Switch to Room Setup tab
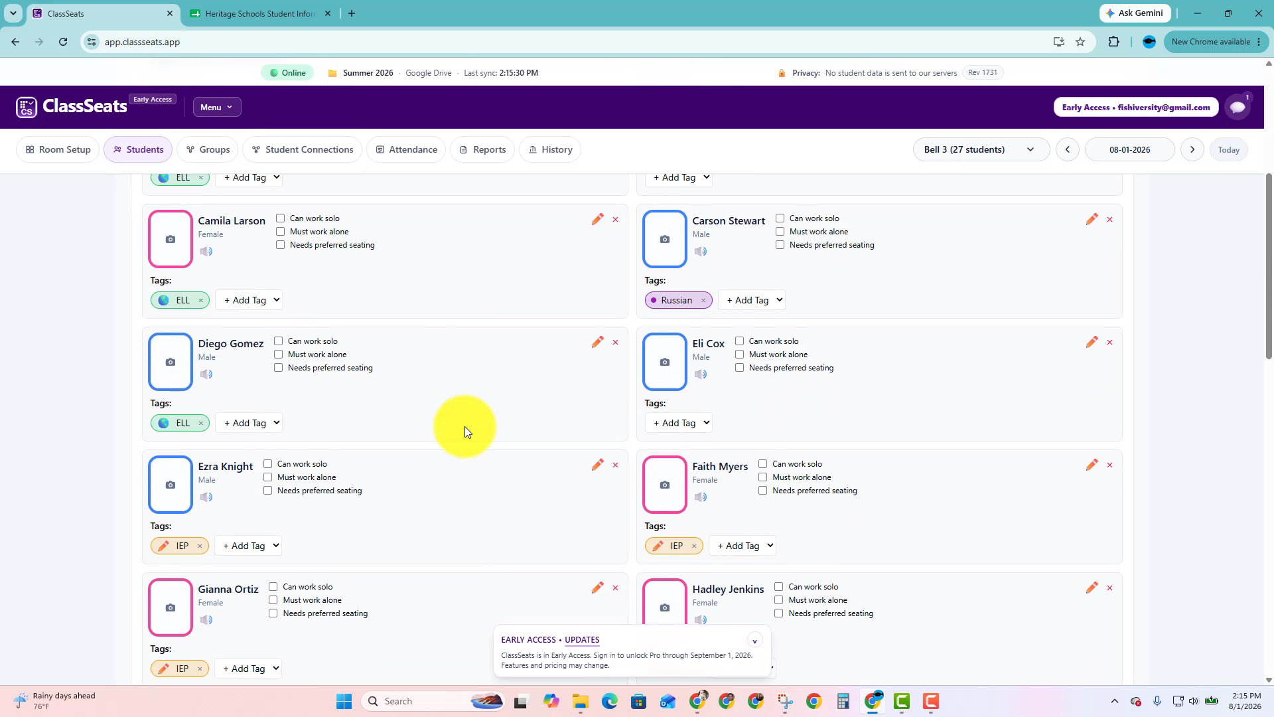Image resolution: width=1274 pixels, height=717 pixels. click(58, 150)
